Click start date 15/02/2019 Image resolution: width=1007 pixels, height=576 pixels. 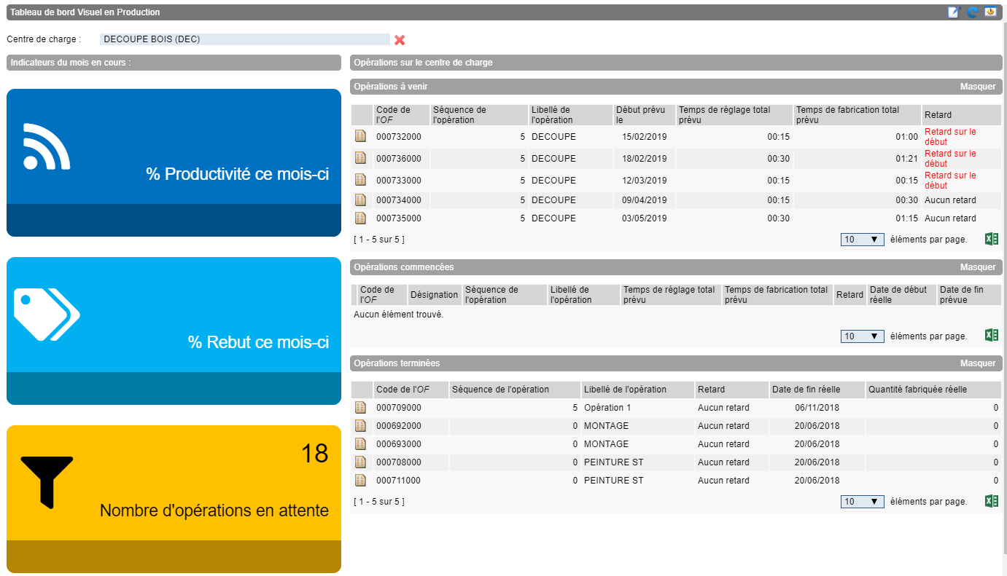click(644, 137)
